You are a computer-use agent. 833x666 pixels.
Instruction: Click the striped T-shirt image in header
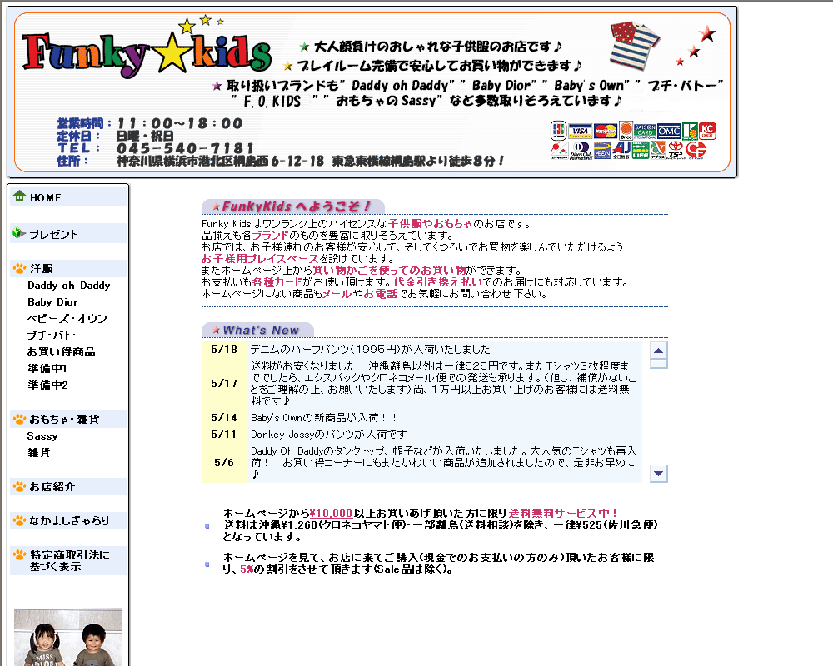[634, 45]
